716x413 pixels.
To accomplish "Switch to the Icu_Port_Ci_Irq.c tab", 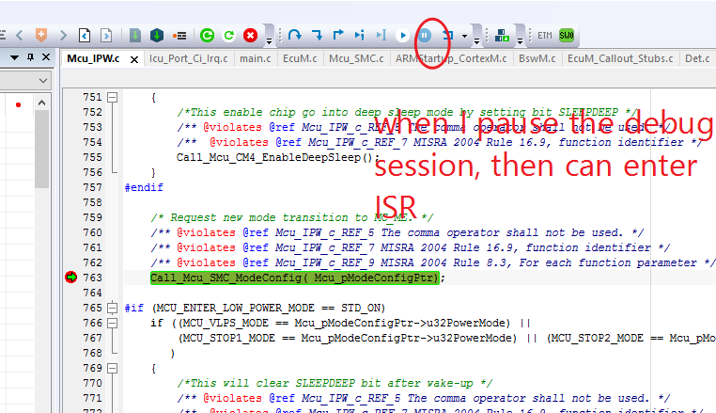I will 188,58.
